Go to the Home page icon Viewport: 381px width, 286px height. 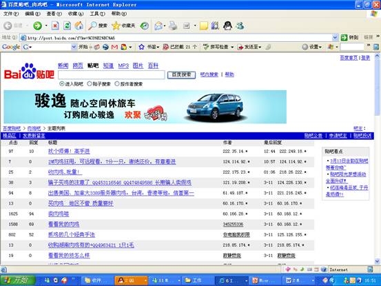pyautogui.click(x=79, y=25)
